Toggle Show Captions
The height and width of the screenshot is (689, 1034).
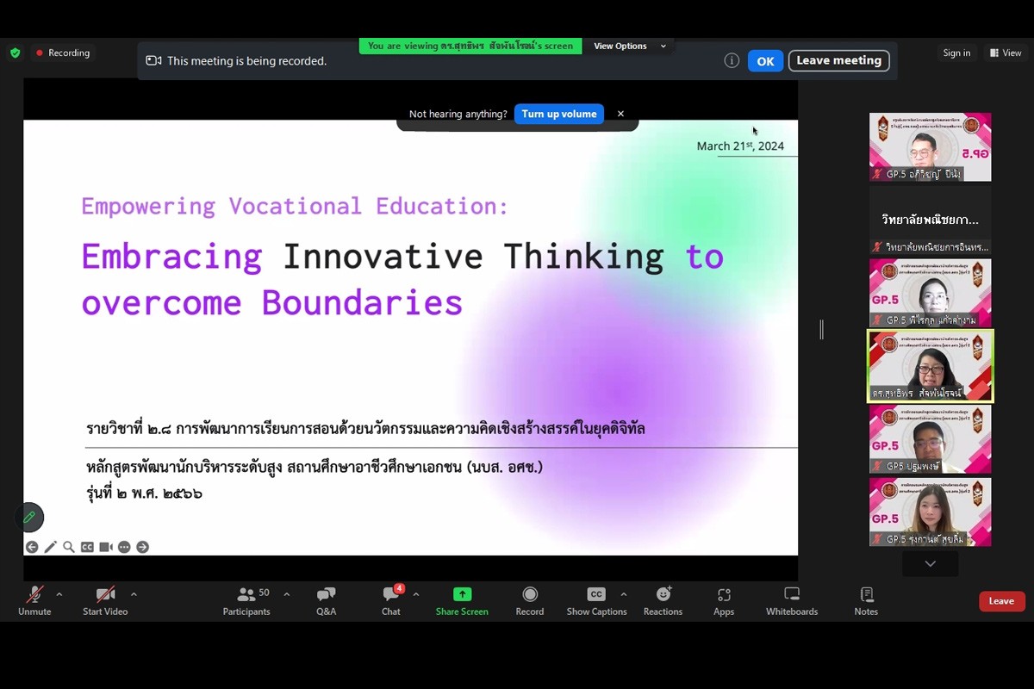[596, 600]
